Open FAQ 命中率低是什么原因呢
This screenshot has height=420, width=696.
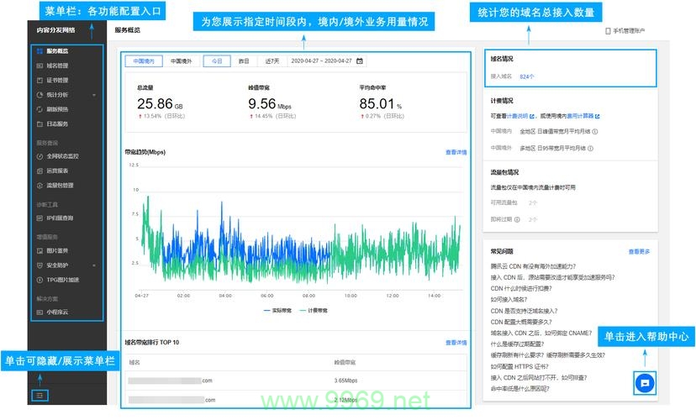pos(519,389)
